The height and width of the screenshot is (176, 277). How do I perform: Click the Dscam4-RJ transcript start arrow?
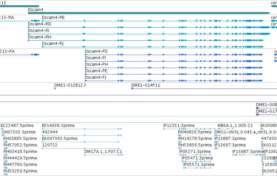coord(43,47)
